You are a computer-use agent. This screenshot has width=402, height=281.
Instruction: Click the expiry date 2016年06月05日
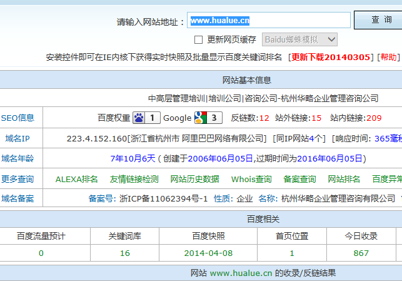coord(329,158)
